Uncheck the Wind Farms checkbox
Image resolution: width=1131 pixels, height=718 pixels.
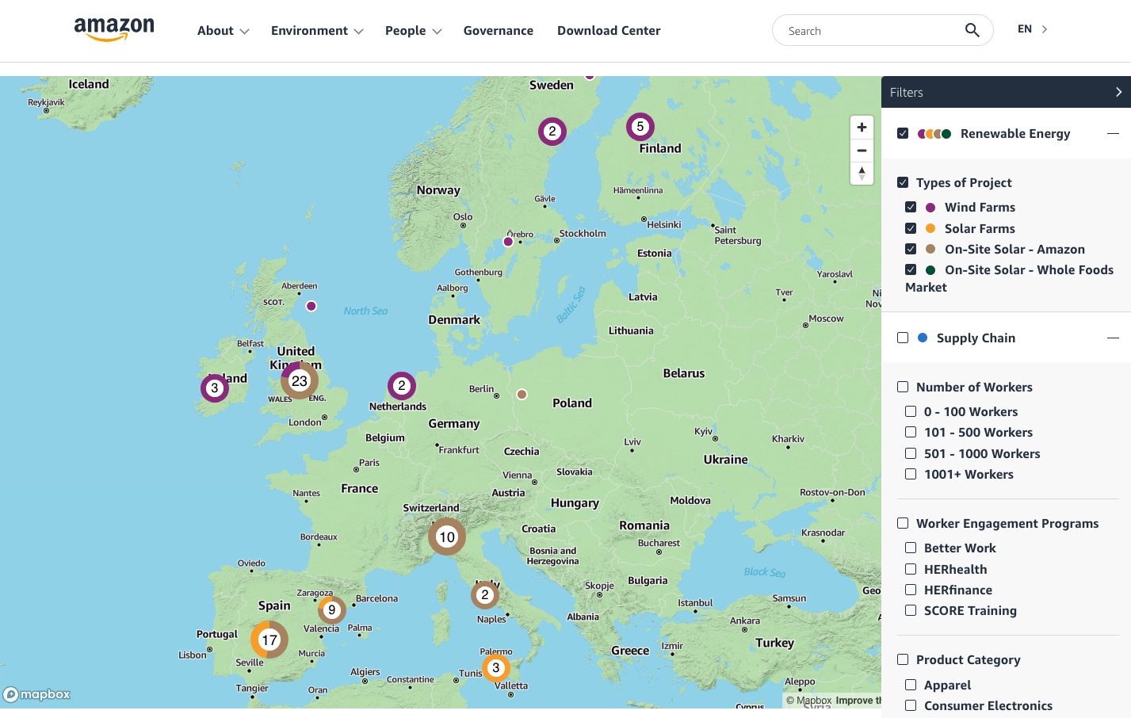click(911, 208)
